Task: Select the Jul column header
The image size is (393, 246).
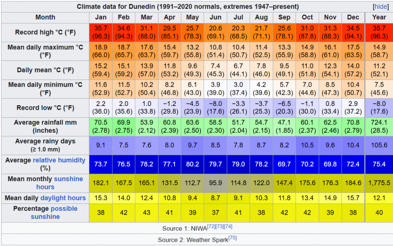Action: (238, 18)
